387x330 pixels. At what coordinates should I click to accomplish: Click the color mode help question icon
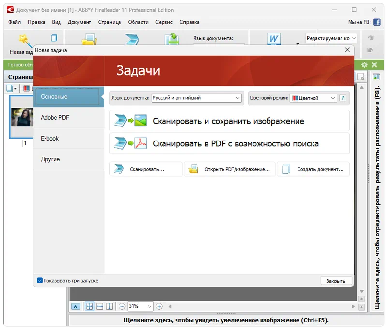coord(342,98)
